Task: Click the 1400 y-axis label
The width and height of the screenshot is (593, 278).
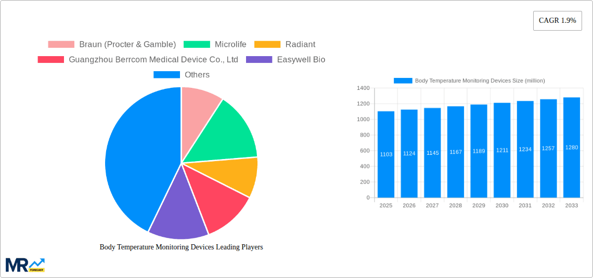Action: point(363,88)
